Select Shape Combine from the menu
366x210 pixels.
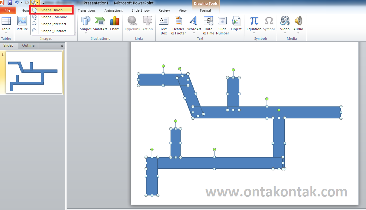coord(51,17)
